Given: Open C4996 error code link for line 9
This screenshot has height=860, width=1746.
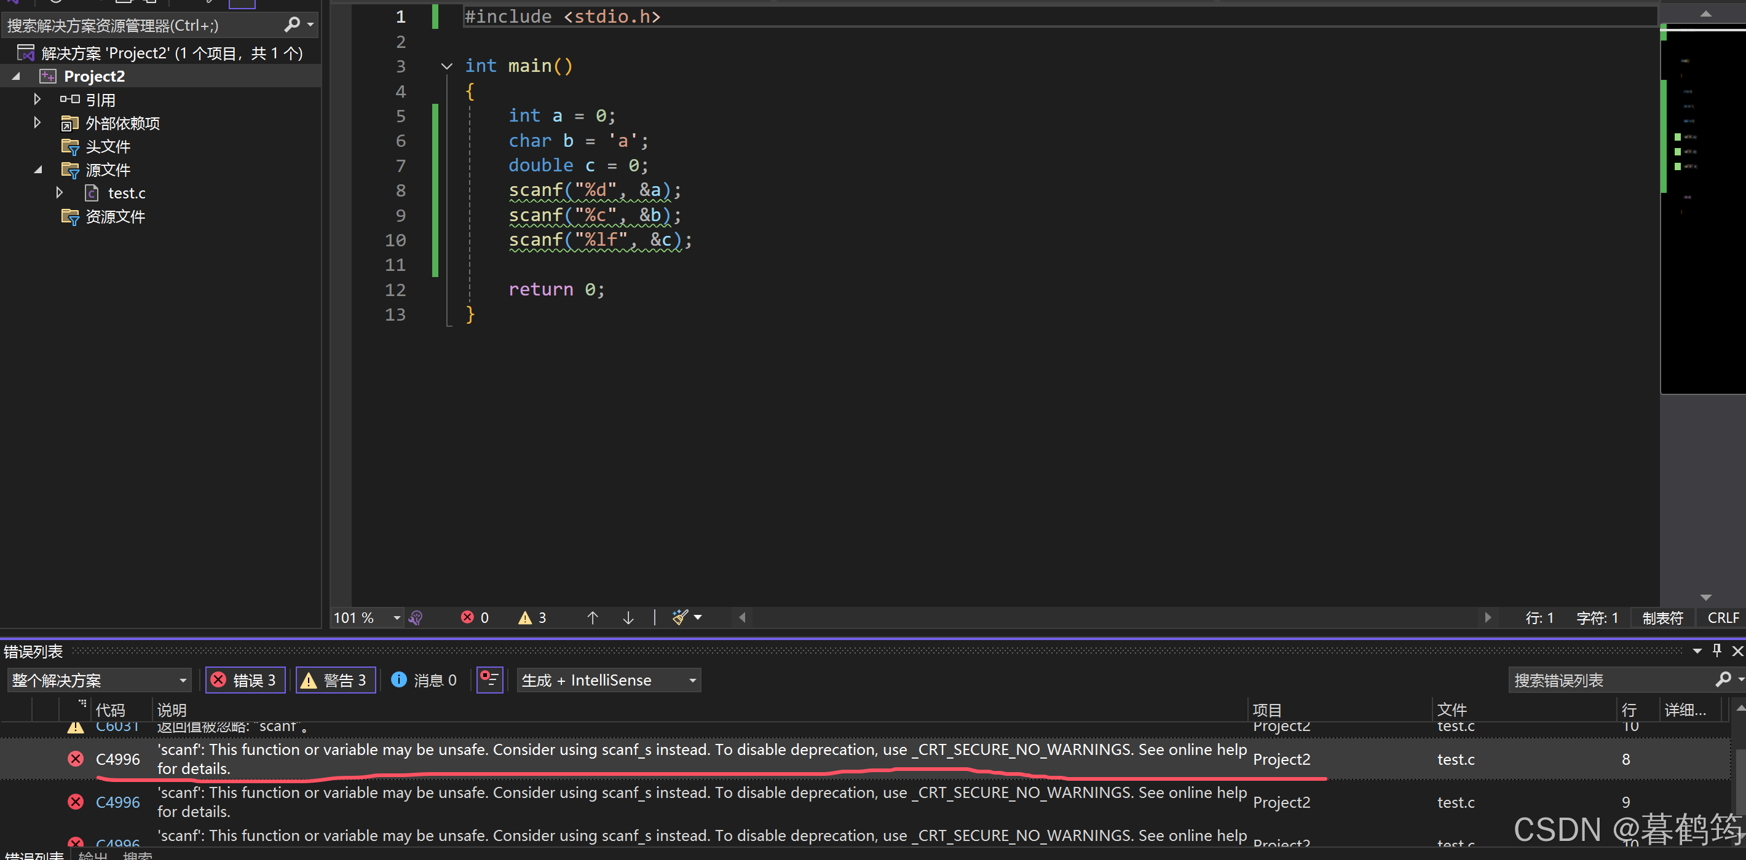Looking at the screenshot, I should [x=117, y=802].
